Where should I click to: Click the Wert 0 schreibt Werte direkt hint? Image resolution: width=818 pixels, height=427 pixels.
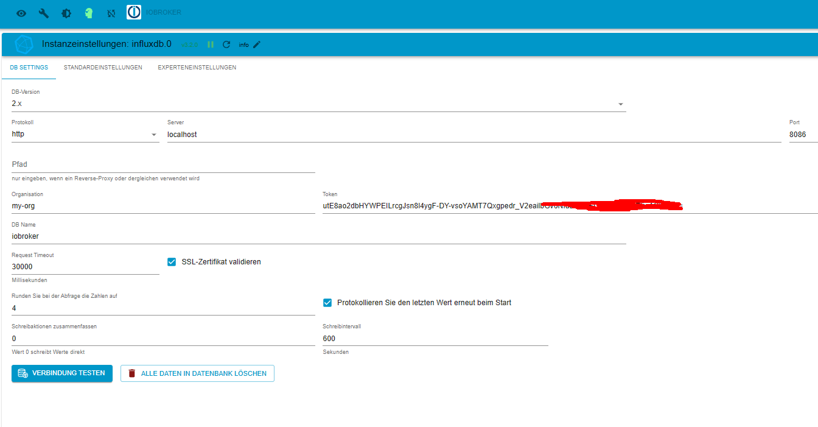point(48,352)
